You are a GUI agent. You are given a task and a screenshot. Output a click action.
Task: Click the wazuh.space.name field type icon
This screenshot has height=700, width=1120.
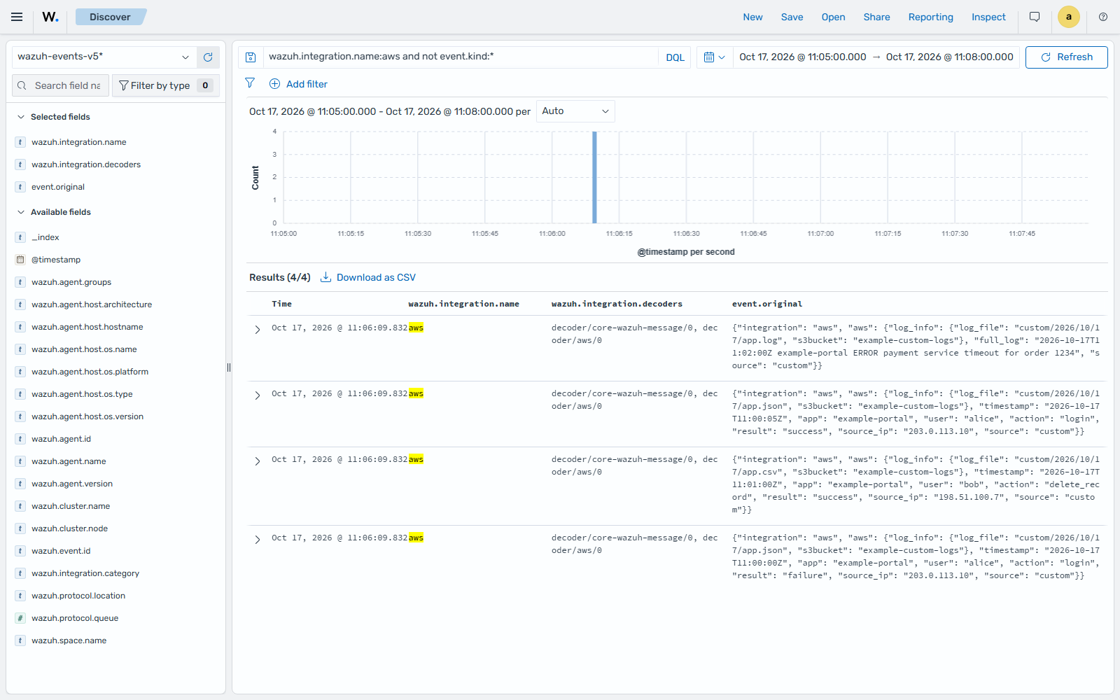pos(20,640)
